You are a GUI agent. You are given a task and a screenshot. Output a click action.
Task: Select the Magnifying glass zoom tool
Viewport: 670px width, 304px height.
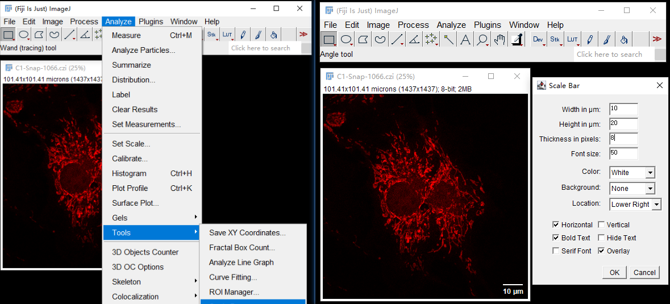pos(482,40)
